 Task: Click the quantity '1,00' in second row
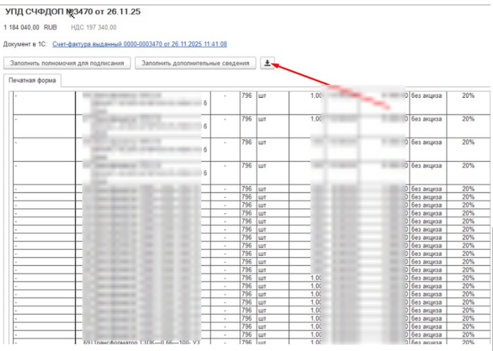tap(316, 119)
